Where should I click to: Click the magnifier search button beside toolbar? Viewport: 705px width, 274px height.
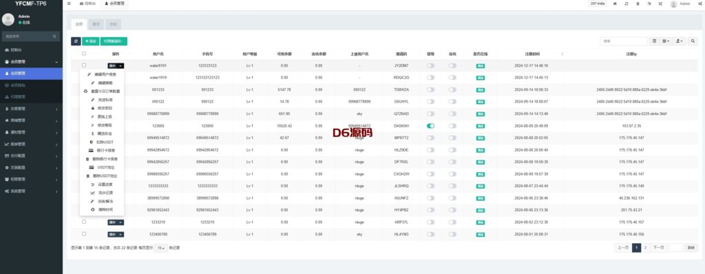coord(693,41)
